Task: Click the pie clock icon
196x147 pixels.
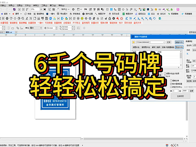Action: [19, 18]
